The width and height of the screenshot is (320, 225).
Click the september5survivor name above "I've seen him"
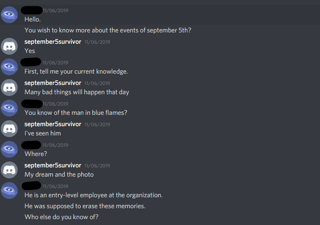click(53, 124)
